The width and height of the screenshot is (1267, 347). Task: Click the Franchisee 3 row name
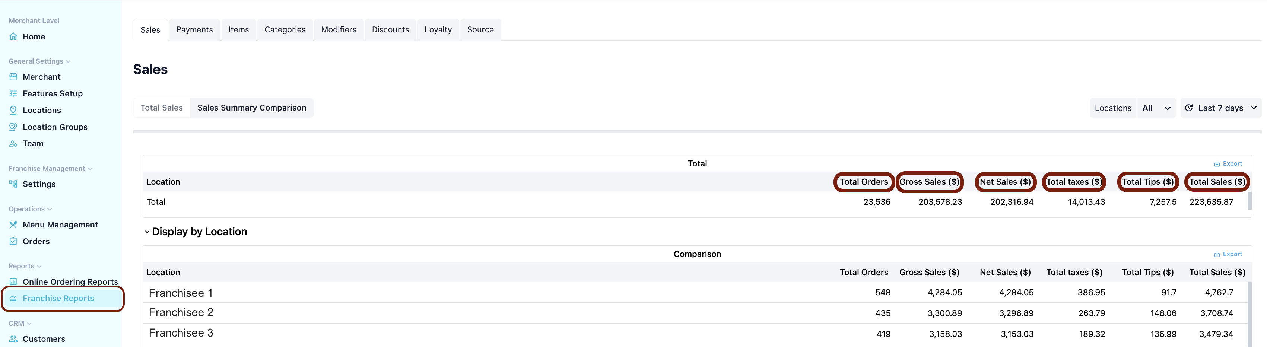click(181, 333)
